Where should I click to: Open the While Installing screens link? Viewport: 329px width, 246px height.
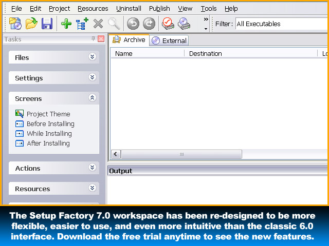pos(49,133)
